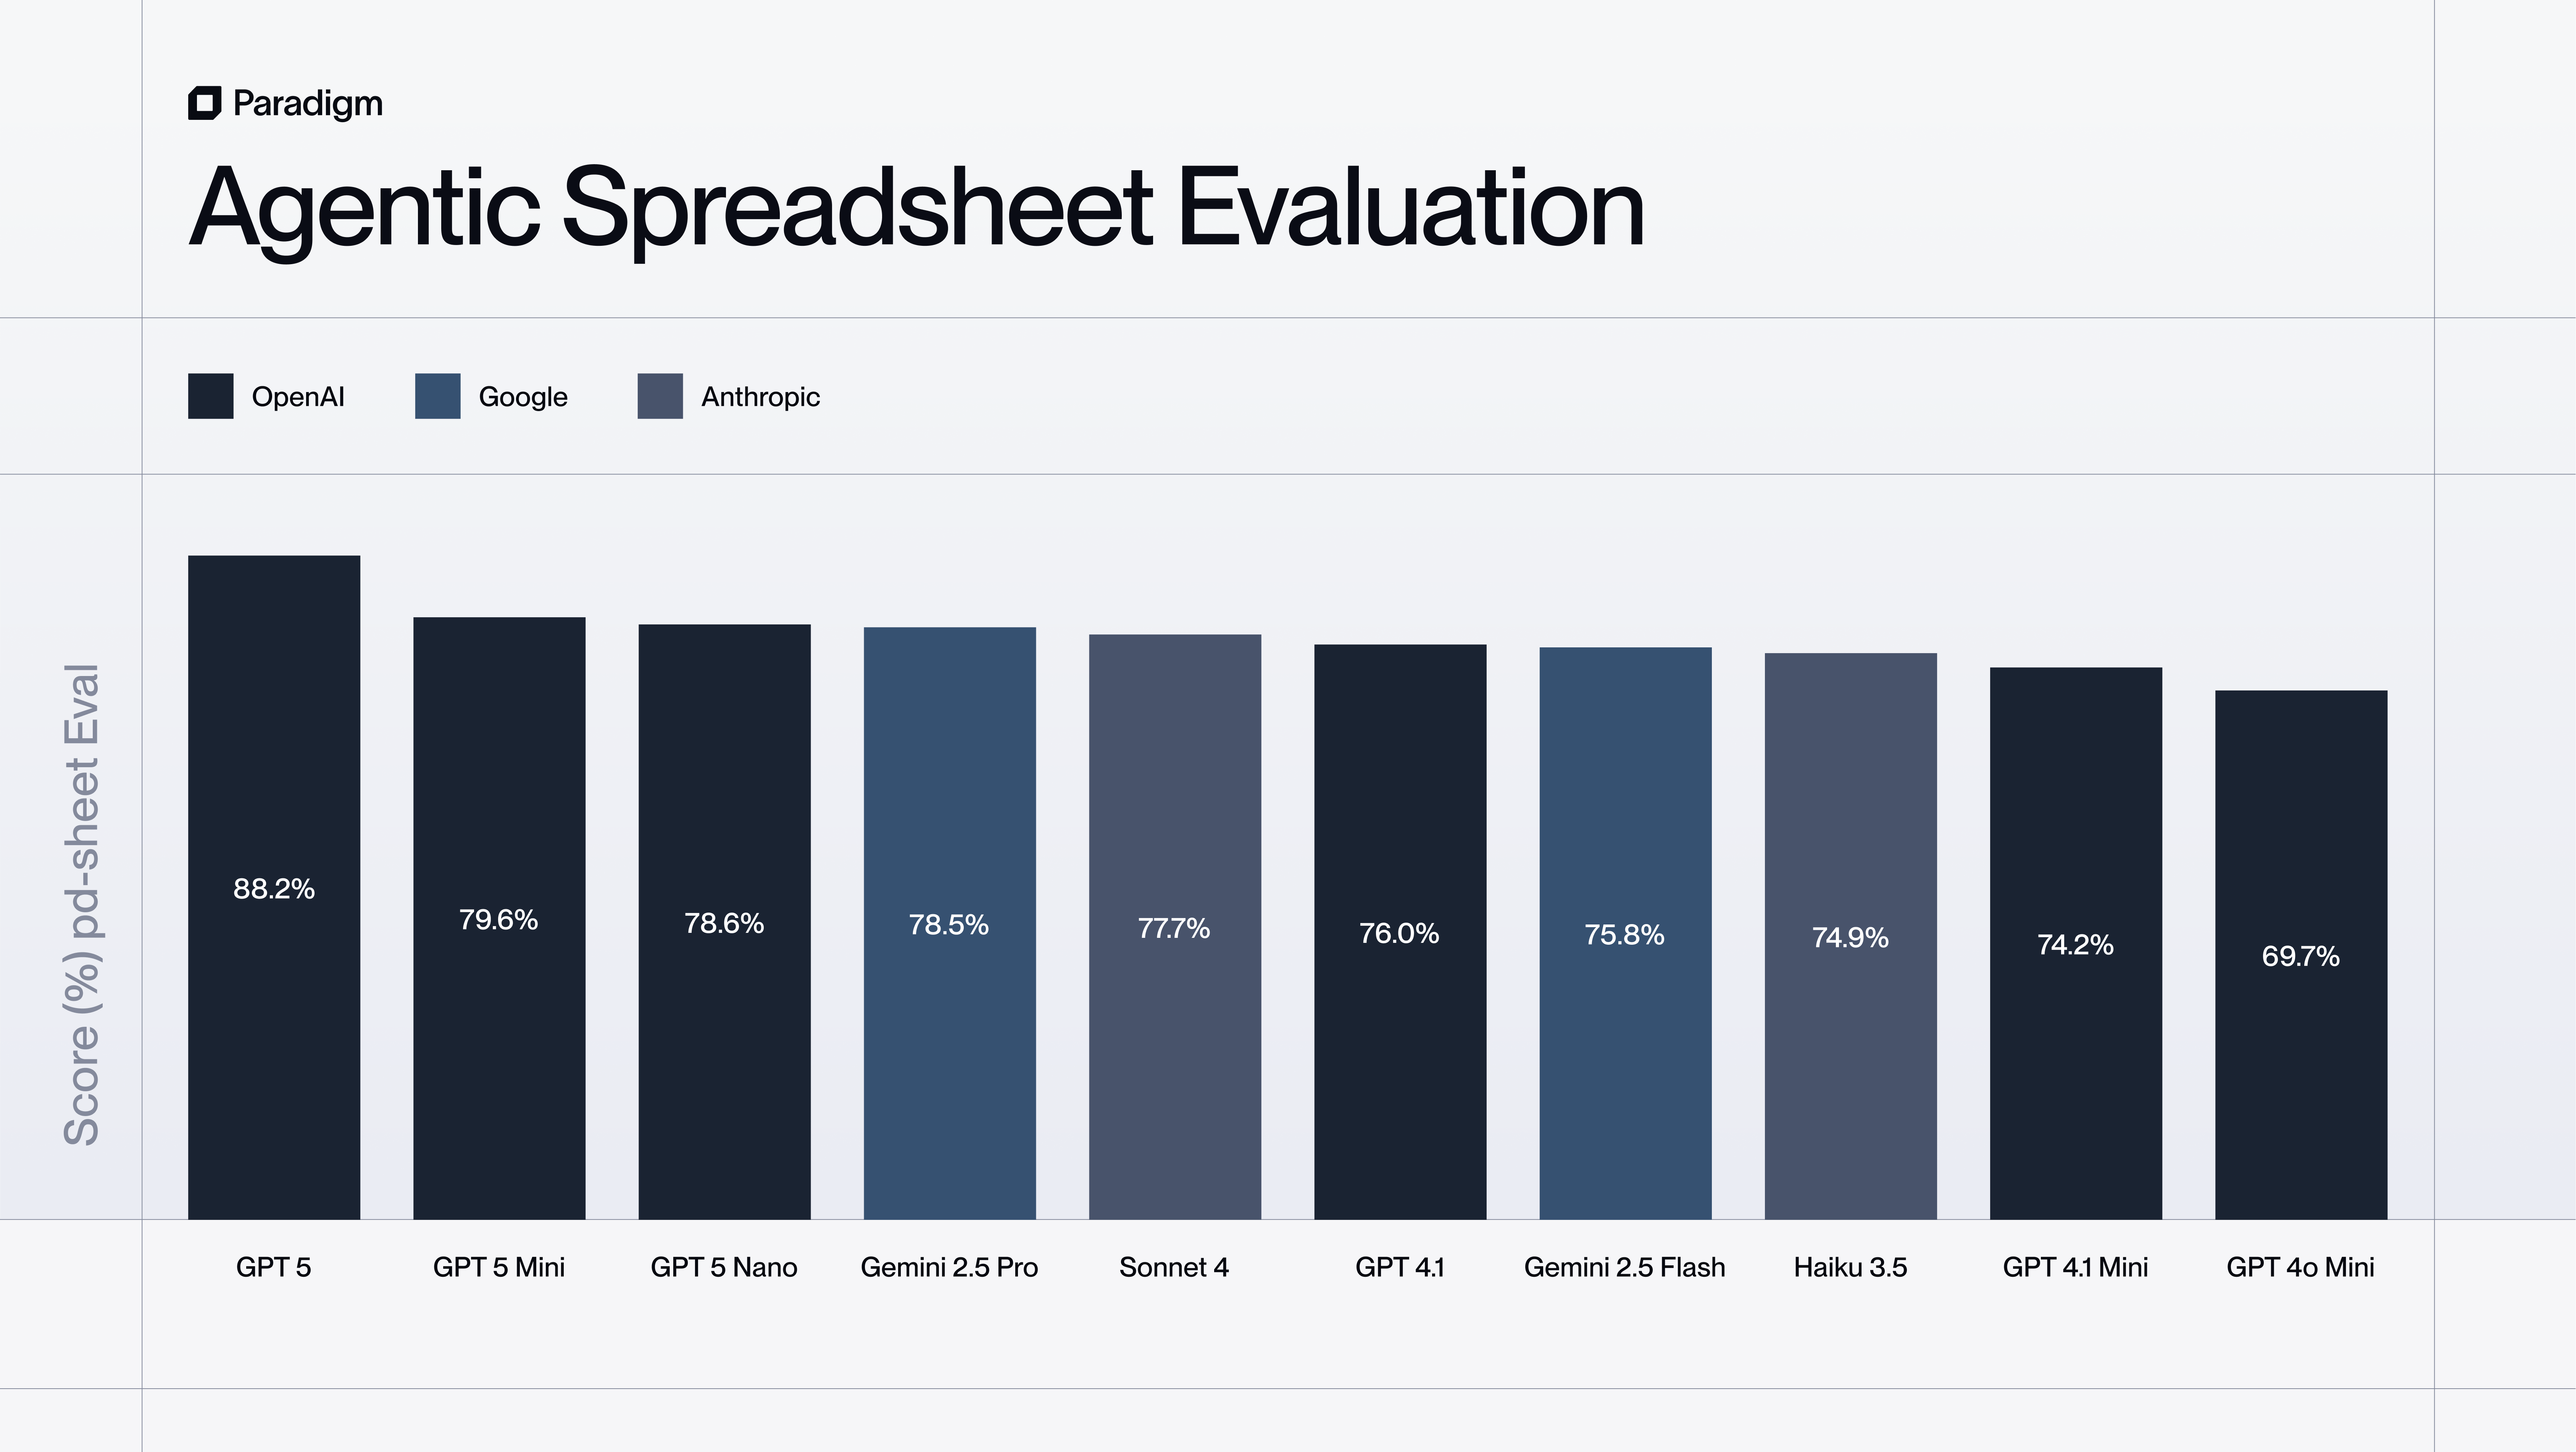Click the GPT 5 bar showing 88.2%
The width and height of the screenshot is (2576, 1452).
(274, 887)
